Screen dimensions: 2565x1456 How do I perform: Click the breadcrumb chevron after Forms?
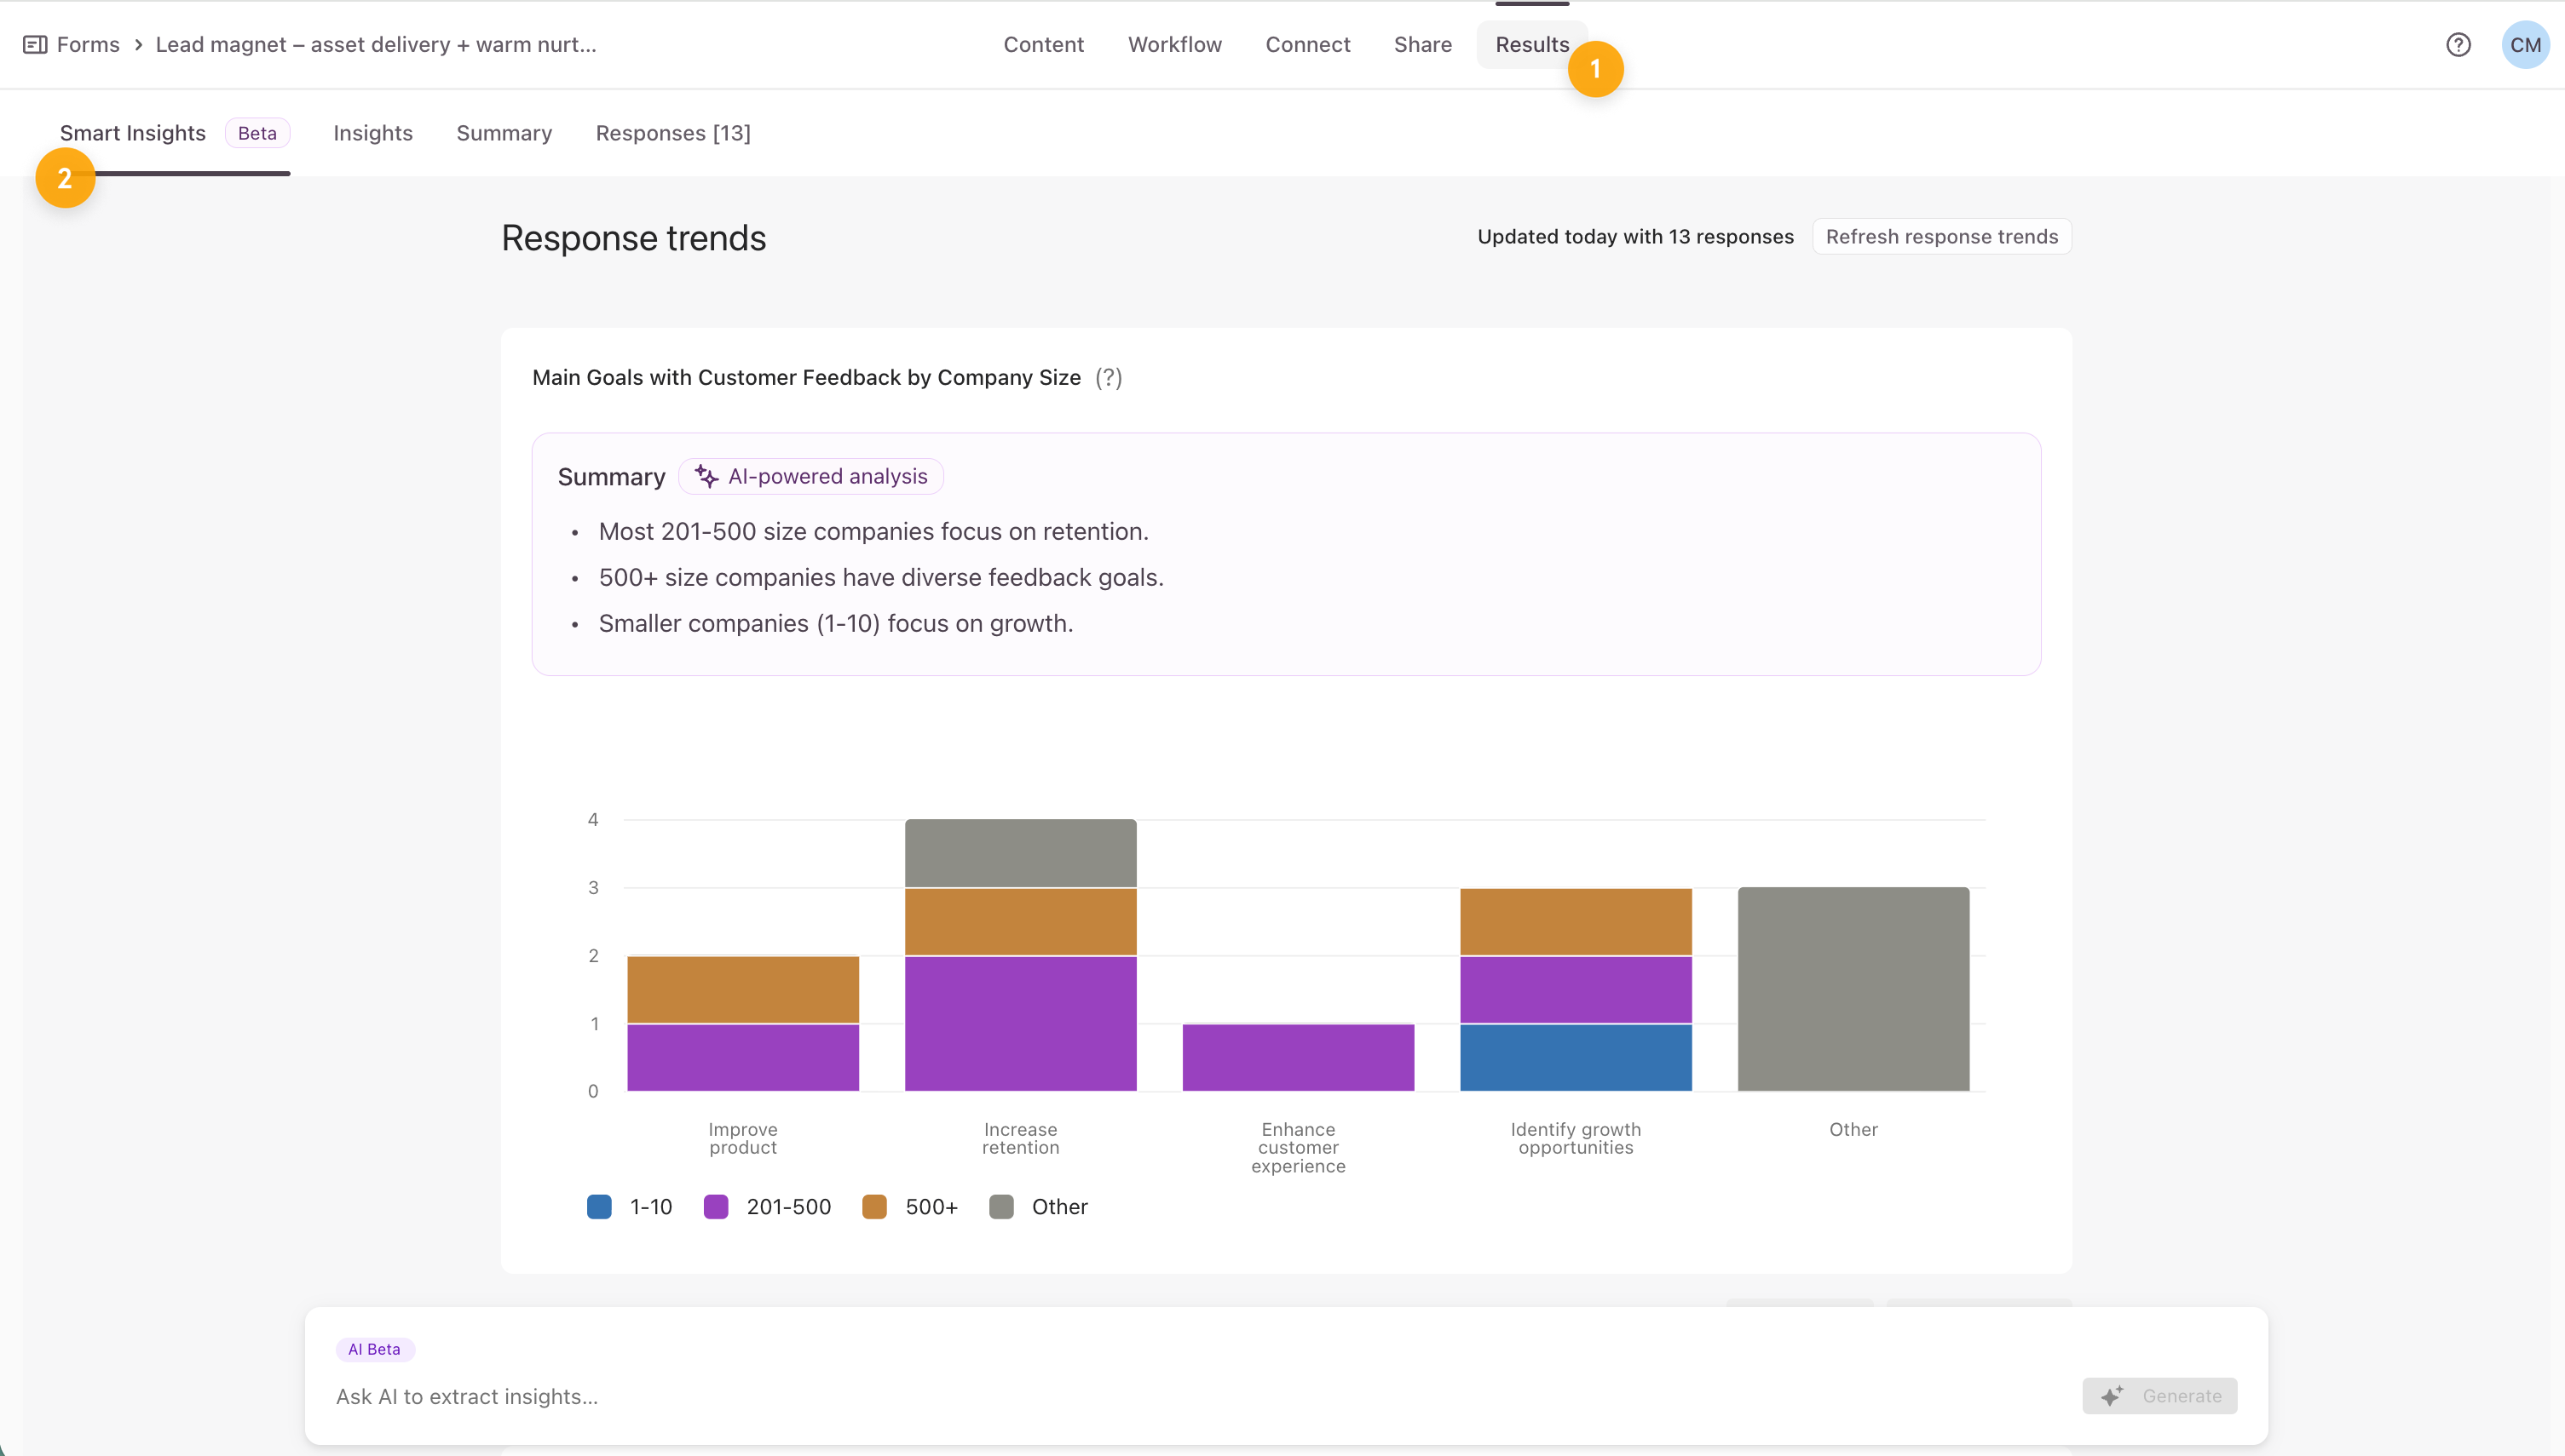pyautogui.click(x=138, y=45)
